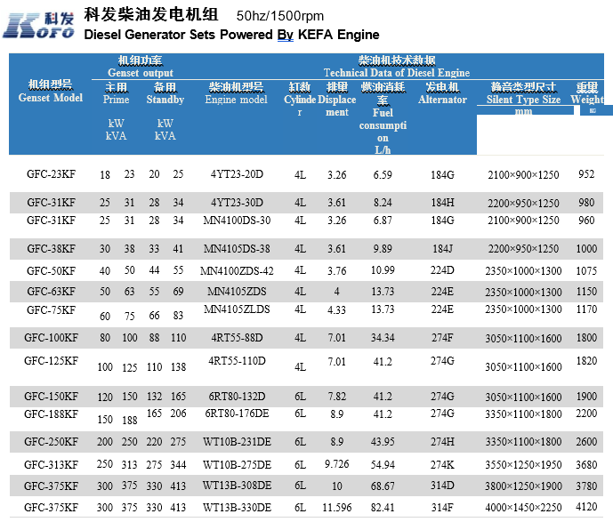Click the KOFO logo at top left
Image resolution: width=613 pixels, height=522 pixels.
(x=38, y=25)
